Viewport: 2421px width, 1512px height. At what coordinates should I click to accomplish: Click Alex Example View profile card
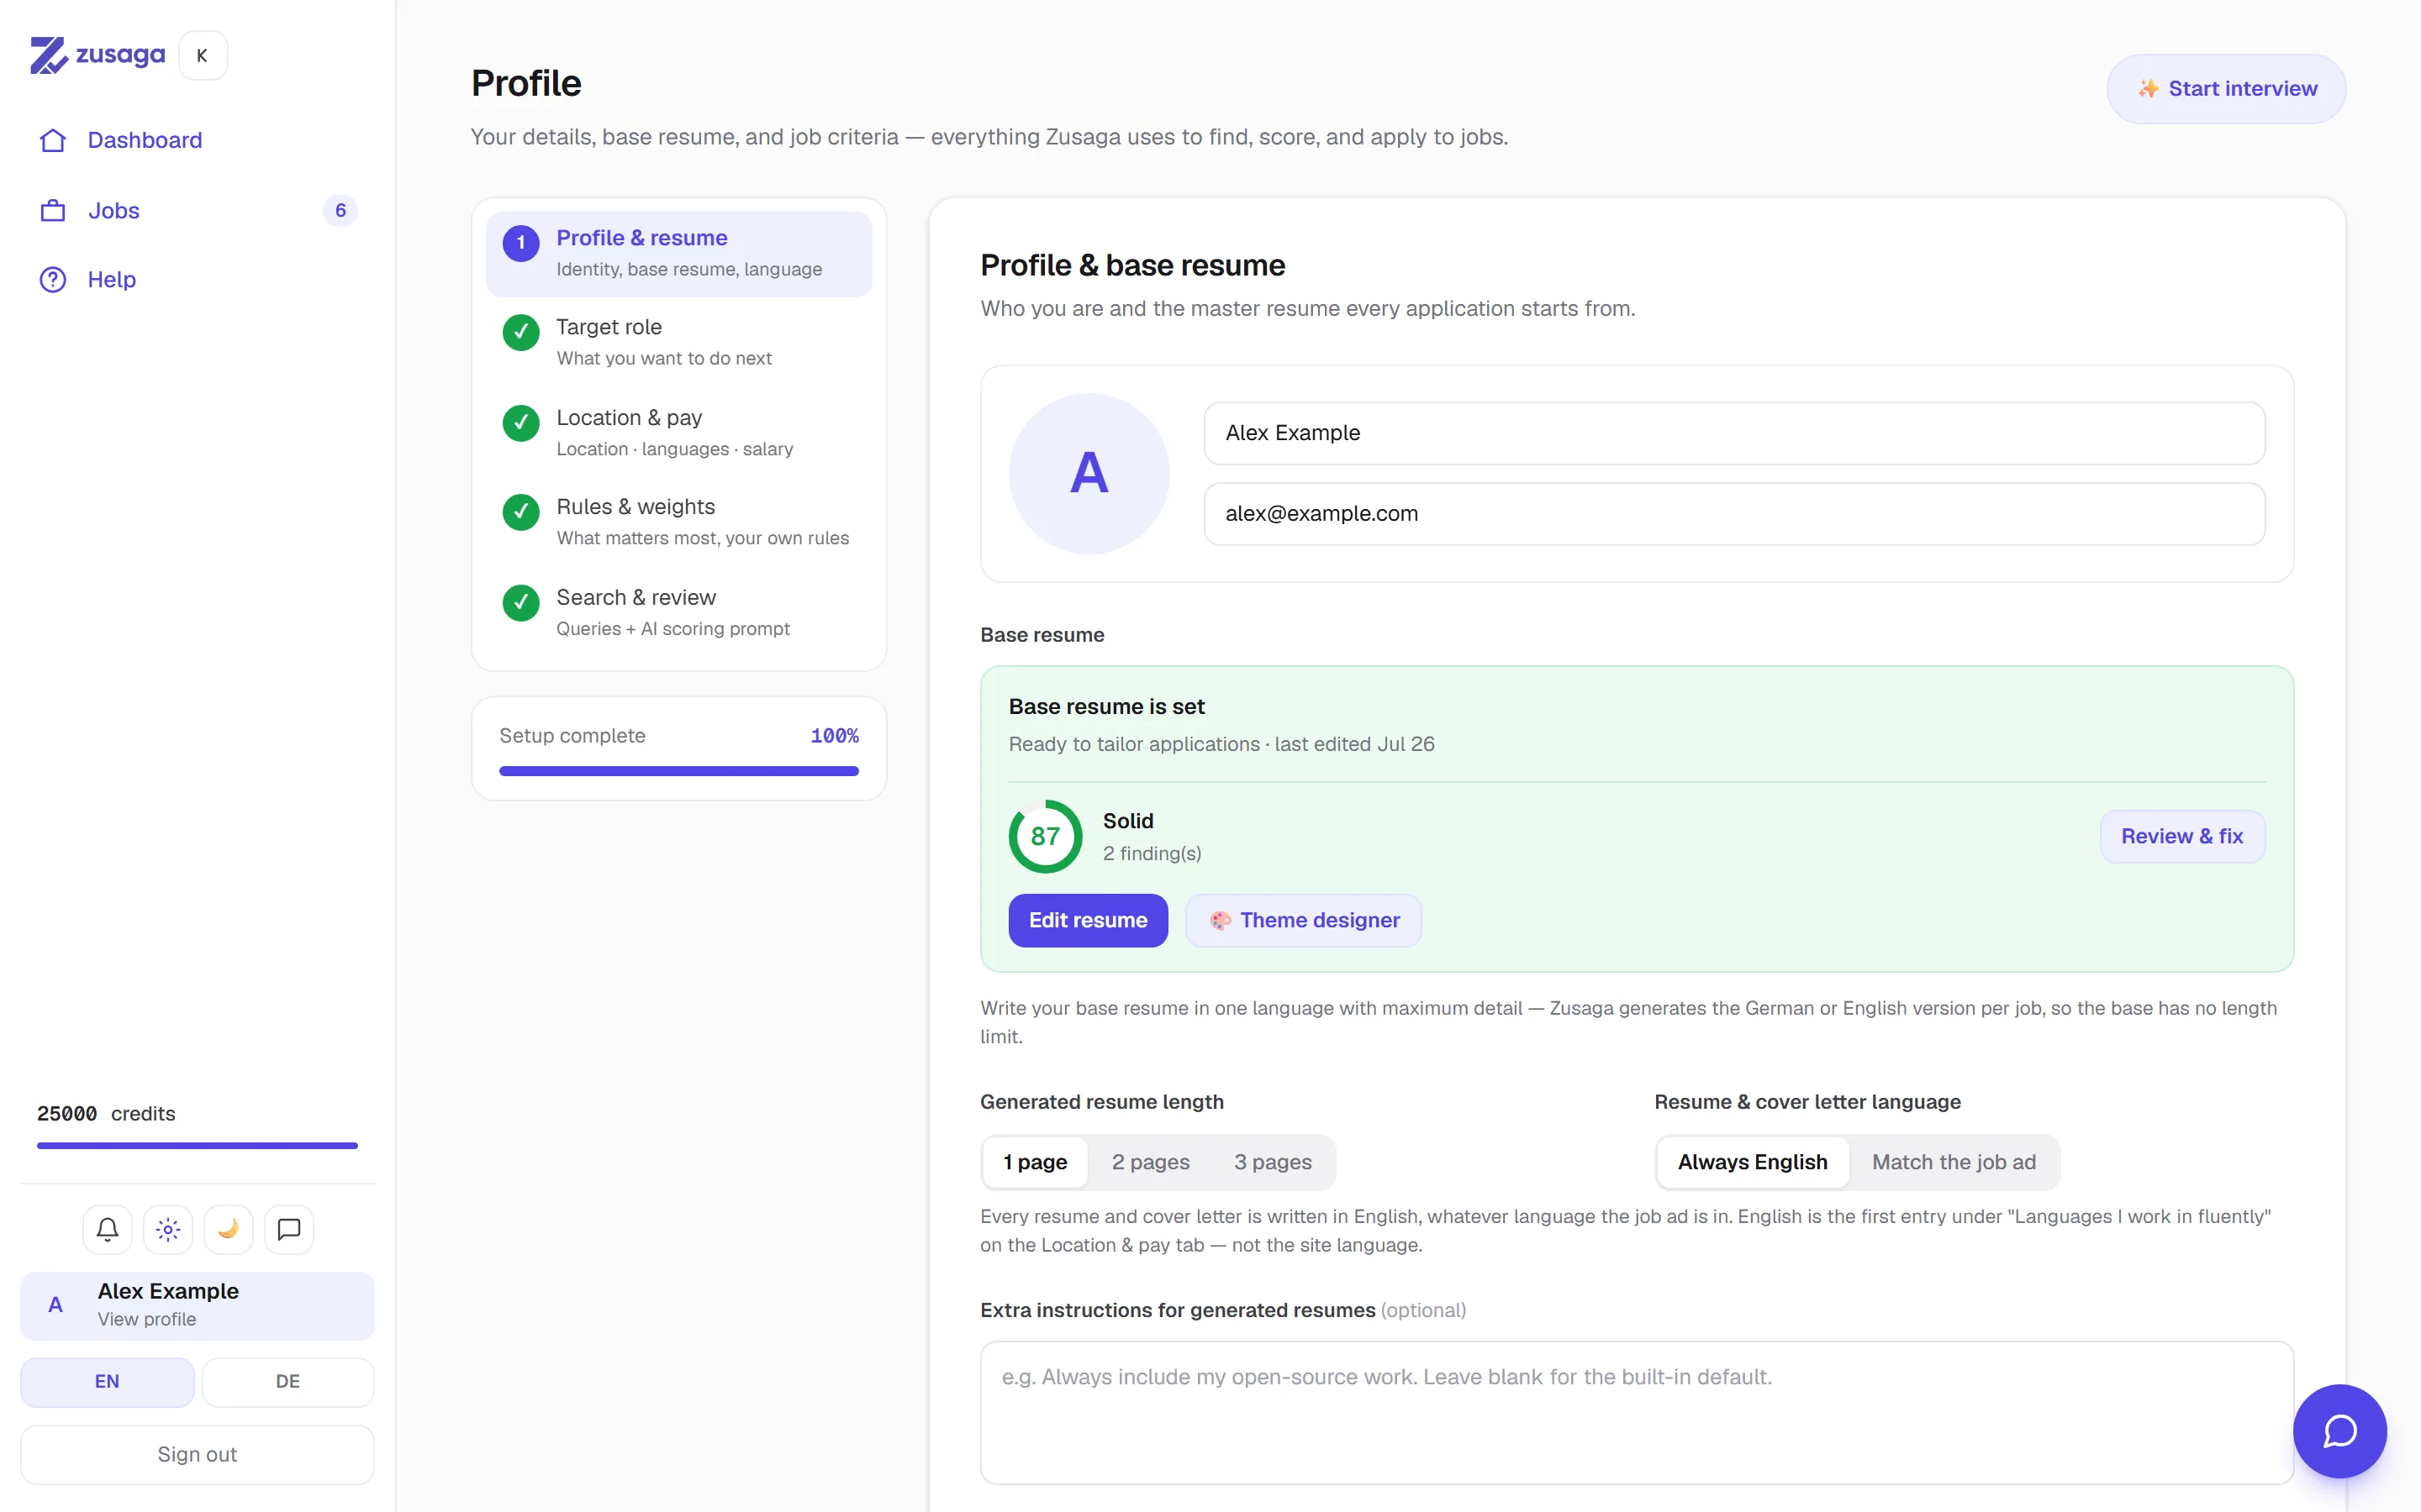pos(197,1305)
